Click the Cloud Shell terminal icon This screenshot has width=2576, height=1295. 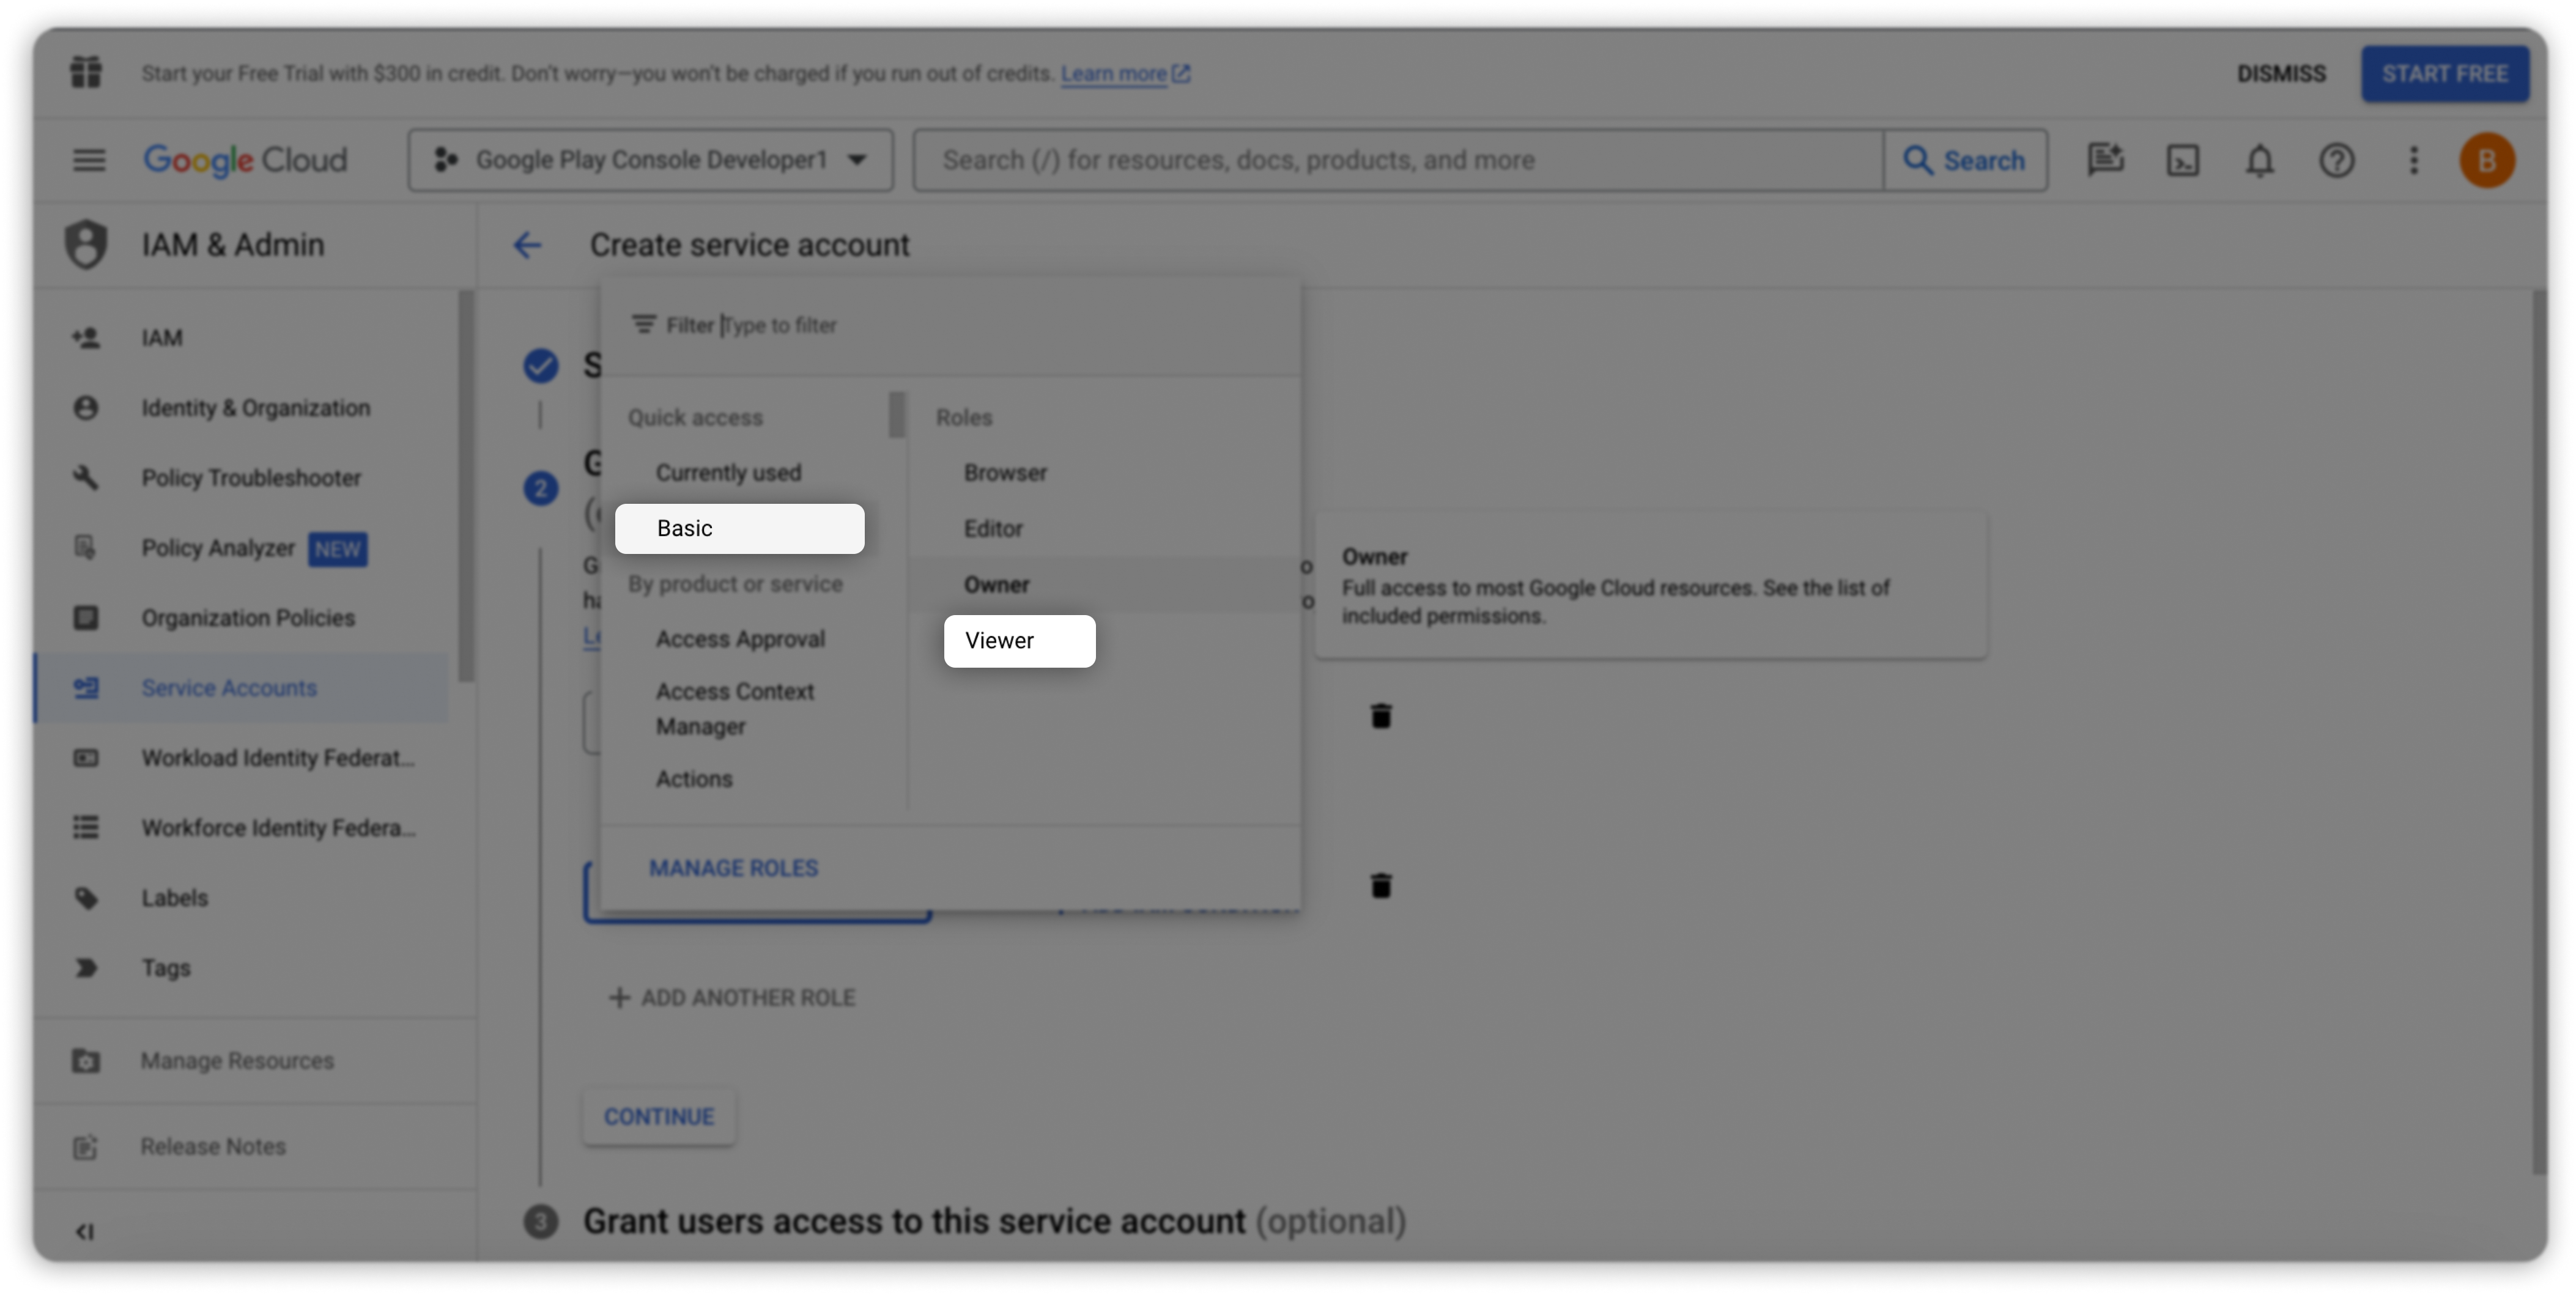click(x=2182, y=160)
